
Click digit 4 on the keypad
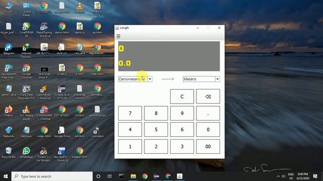(x=130, y=130)
